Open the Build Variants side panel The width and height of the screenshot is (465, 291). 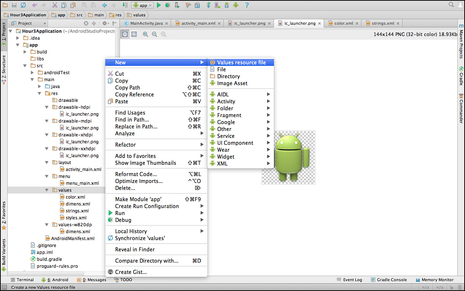tap(4, 255)
